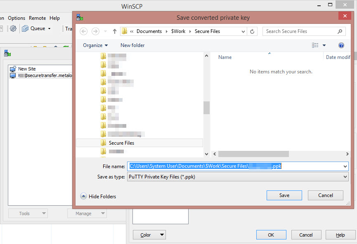This screenshot has width=357, height=244.
Task: Click Cancel in advanced settings dialog
Action: (x=306, y=235)
